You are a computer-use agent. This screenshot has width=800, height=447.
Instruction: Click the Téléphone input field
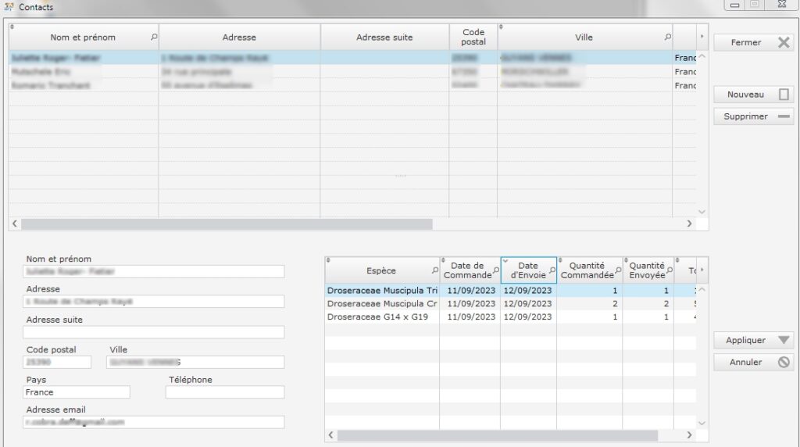225,392
